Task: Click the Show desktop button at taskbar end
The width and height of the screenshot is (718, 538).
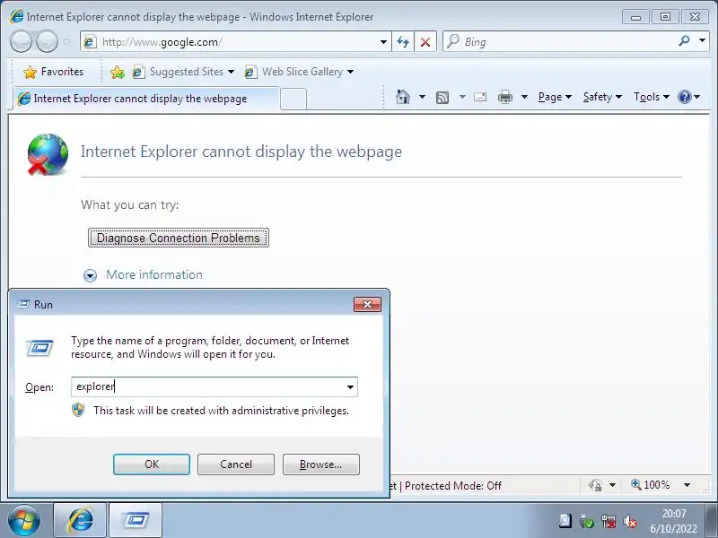Action: point(712,520)
